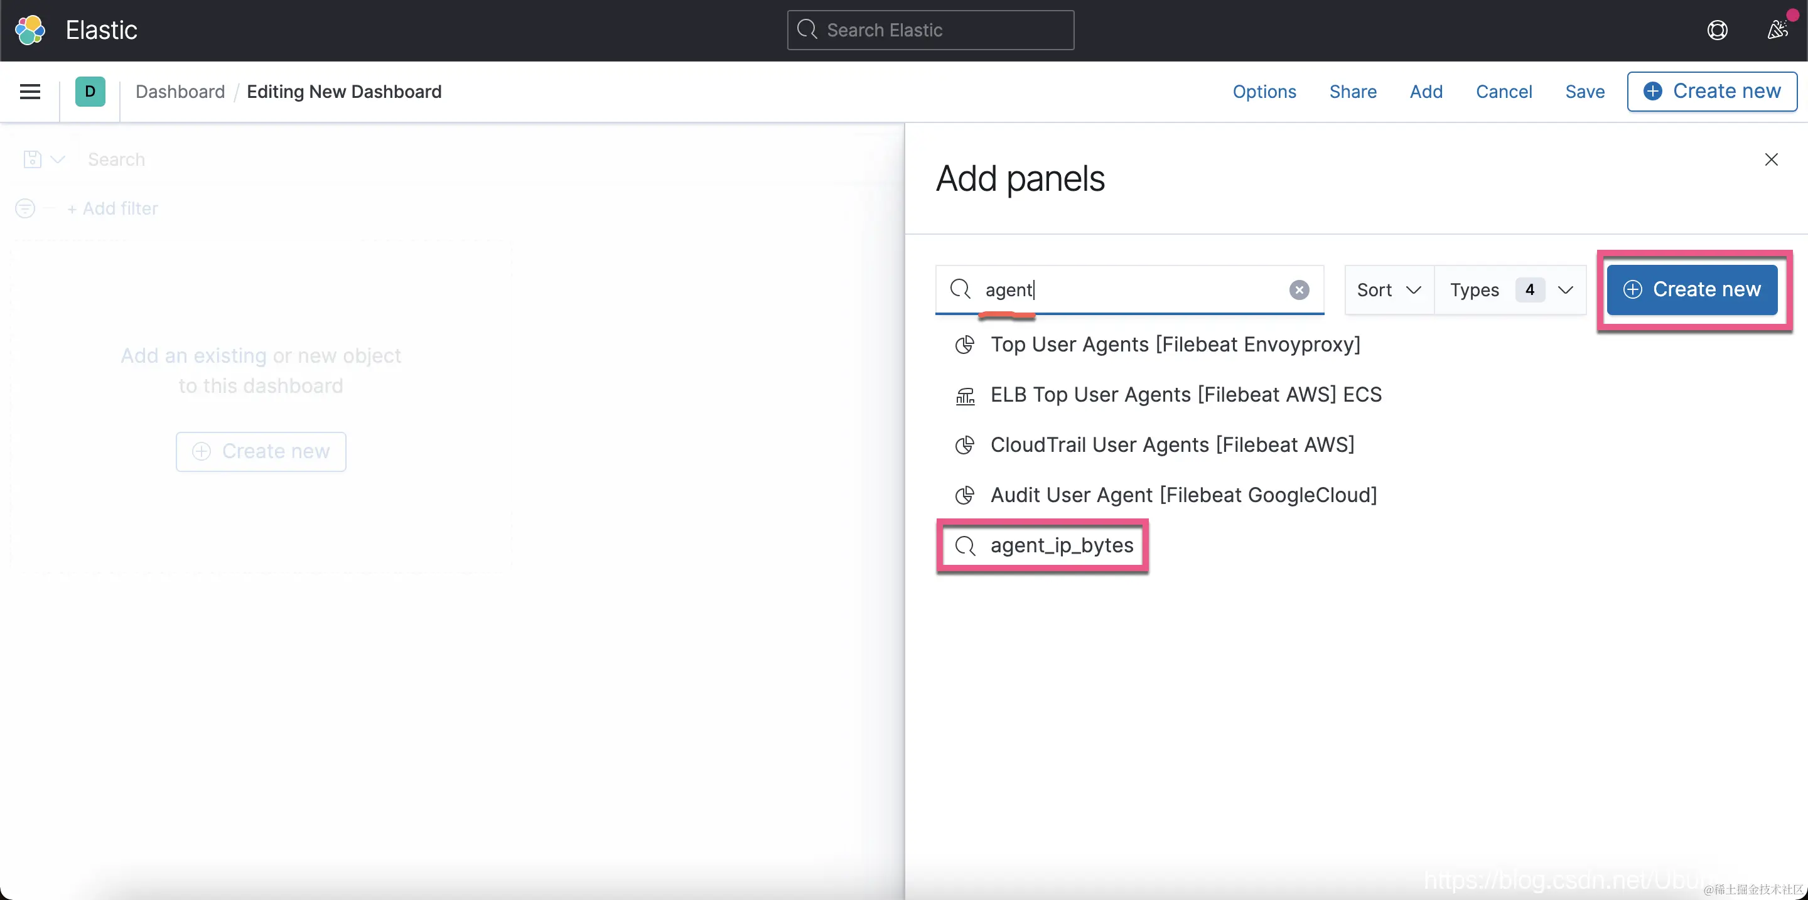Expand saved query chevron menu
This screenshot has width=1808, height=900.
click(x=58, y=160)
